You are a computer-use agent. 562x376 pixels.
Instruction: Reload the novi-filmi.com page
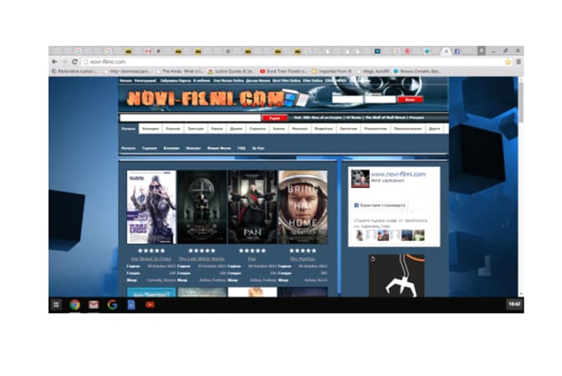[x=74, y=62]
